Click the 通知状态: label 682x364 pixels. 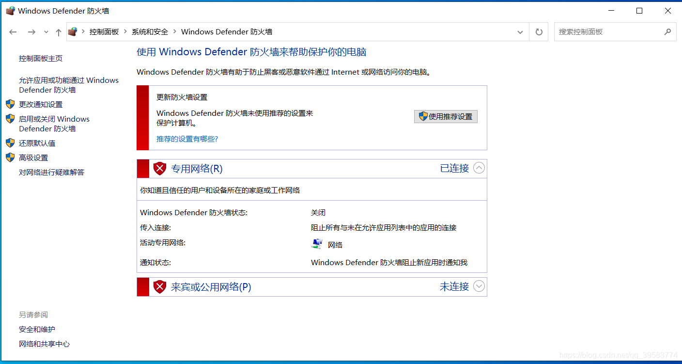point(155,263)
